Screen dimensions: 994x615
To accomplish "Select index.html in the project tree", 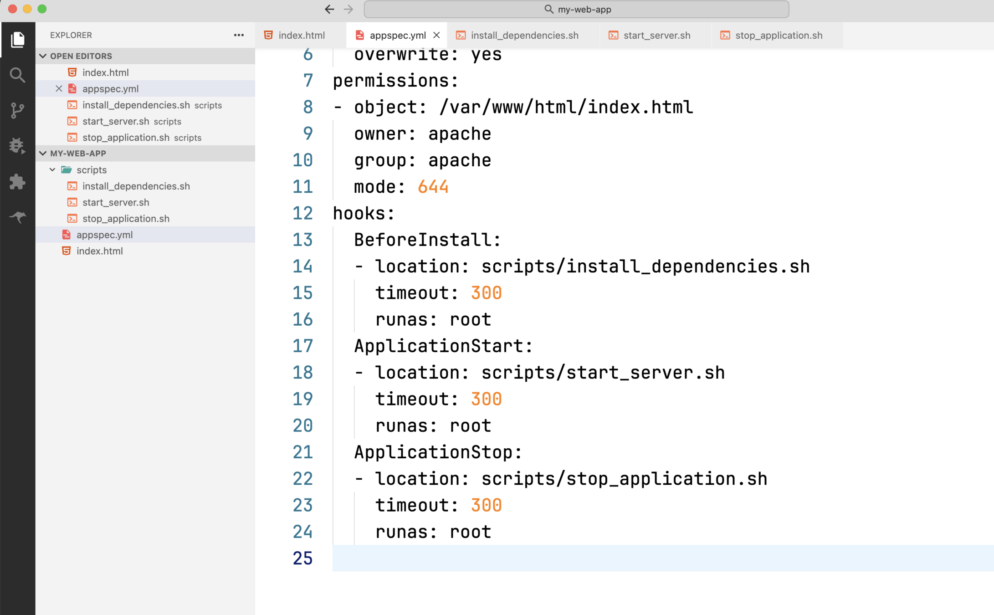I will [x=99, y=251].
